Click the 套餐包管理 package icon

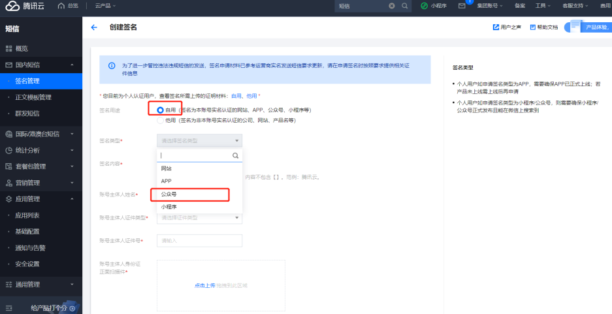8,166
